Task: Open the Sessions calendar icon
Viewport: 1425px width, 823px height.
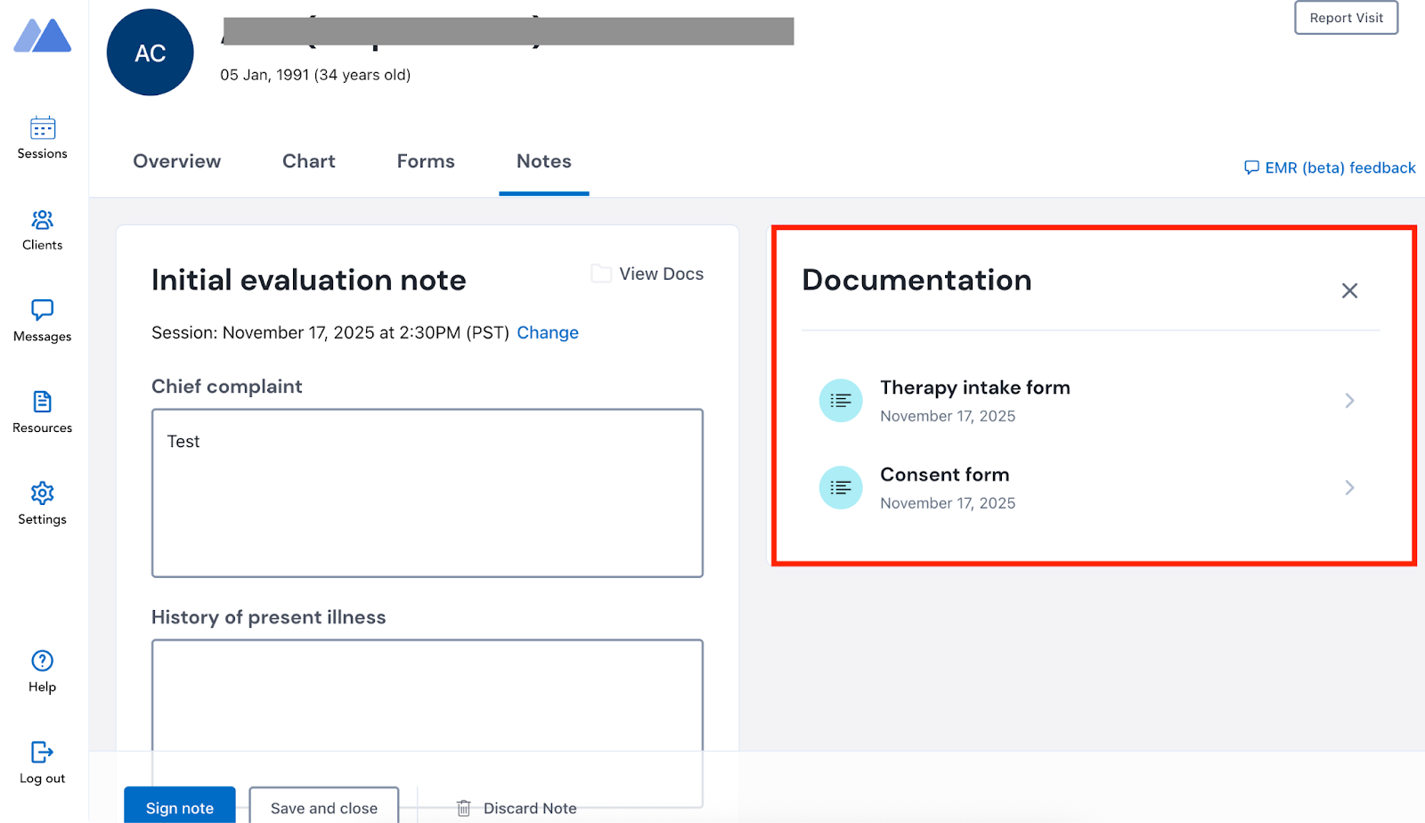Action: [x=42, y=128]
